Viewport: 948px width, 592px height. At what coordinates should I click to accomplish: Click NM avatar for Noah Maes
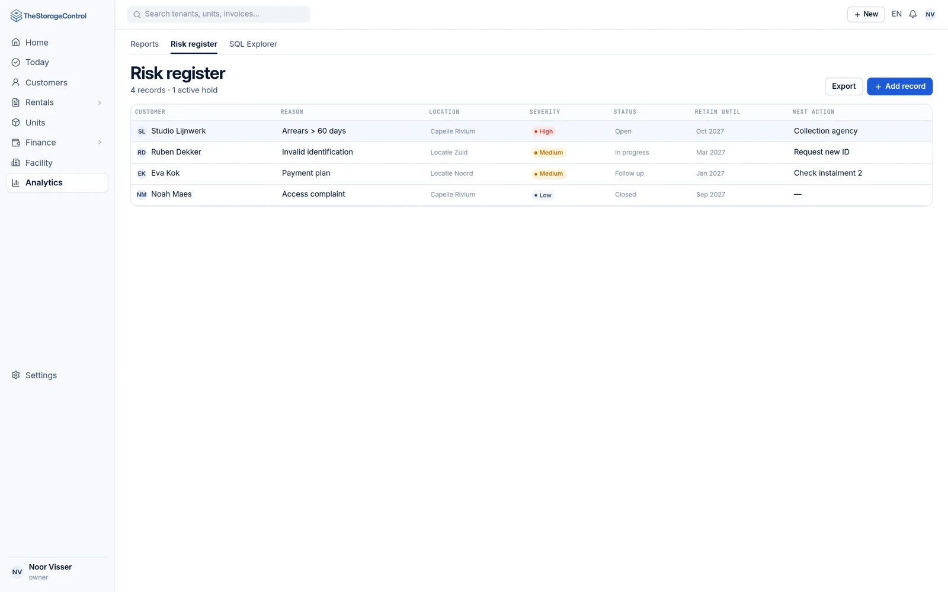pyautogui.click(x=142, y=195)
